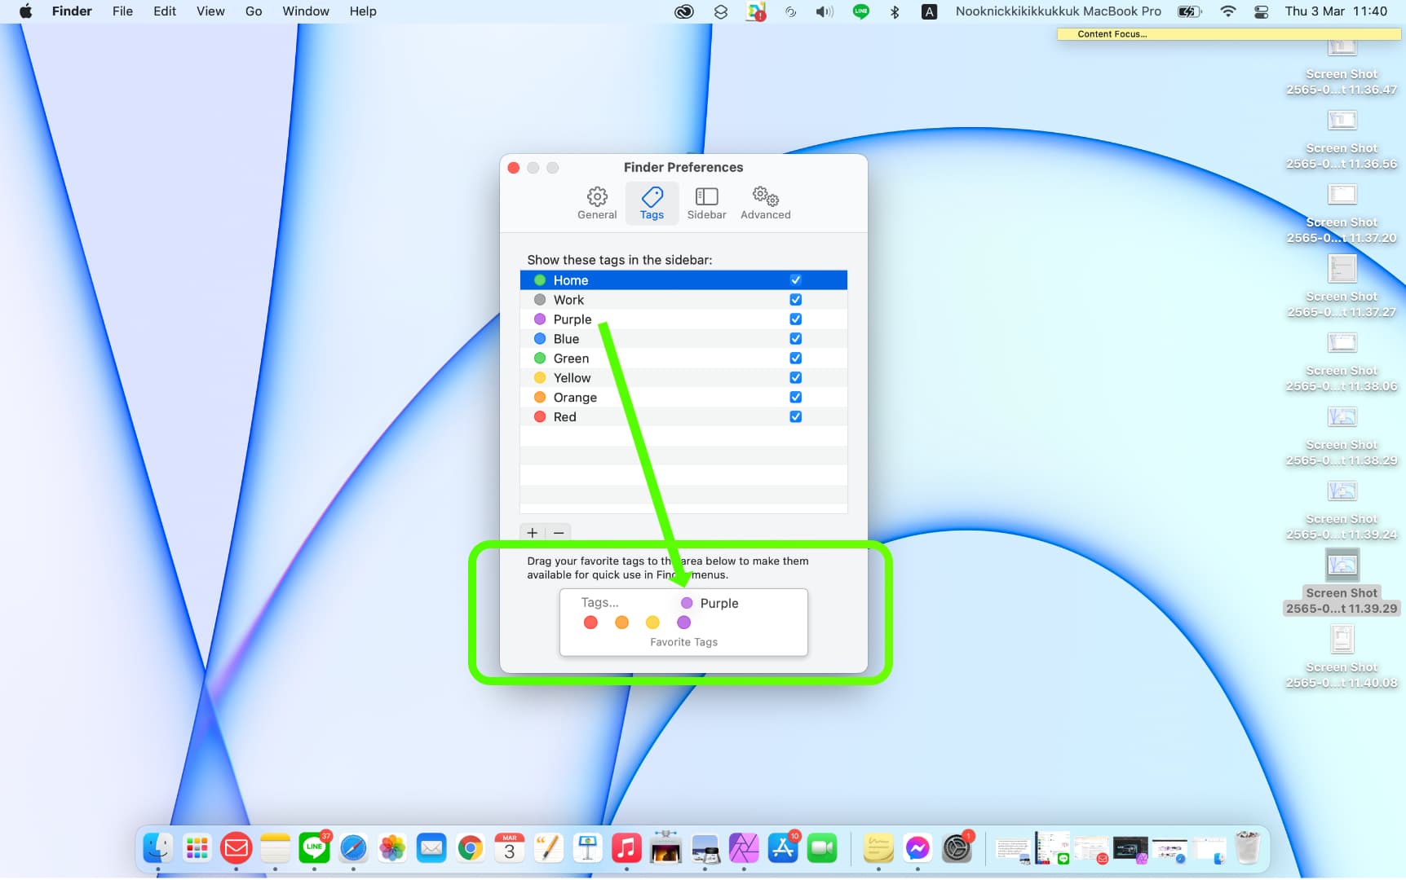Open Google Chrome from the Dock
Image resolution: width=1406 pixels, height=880 pixels.
click(471, 848)
